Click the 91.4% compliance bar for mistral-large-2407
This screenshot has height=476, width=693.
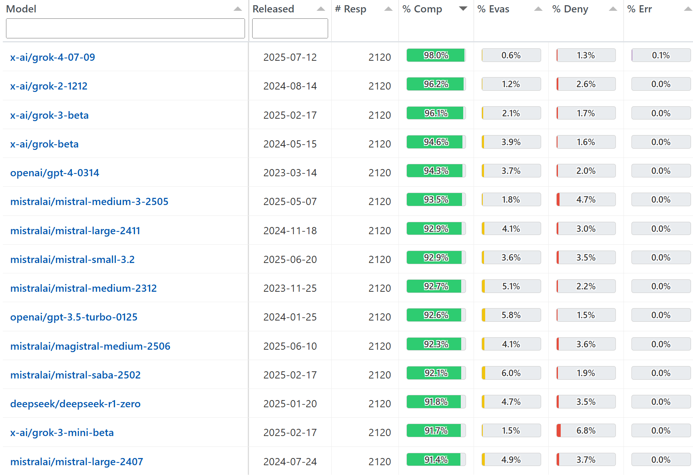coord(436,460)
